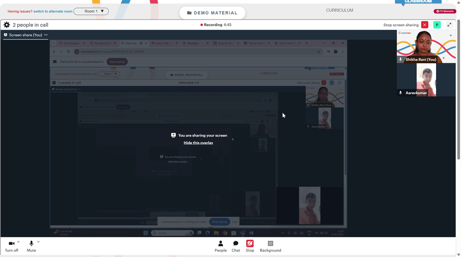In shared preview, open WhatsApp browser tab
This screenshot has height=257, width=461.
(195, 43)
